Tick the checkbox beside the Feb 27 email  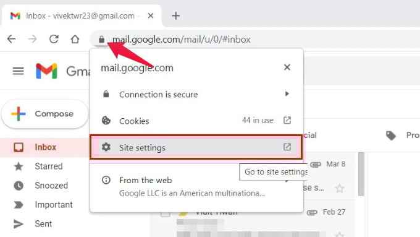pyautogui.click(x=166, y=214)
